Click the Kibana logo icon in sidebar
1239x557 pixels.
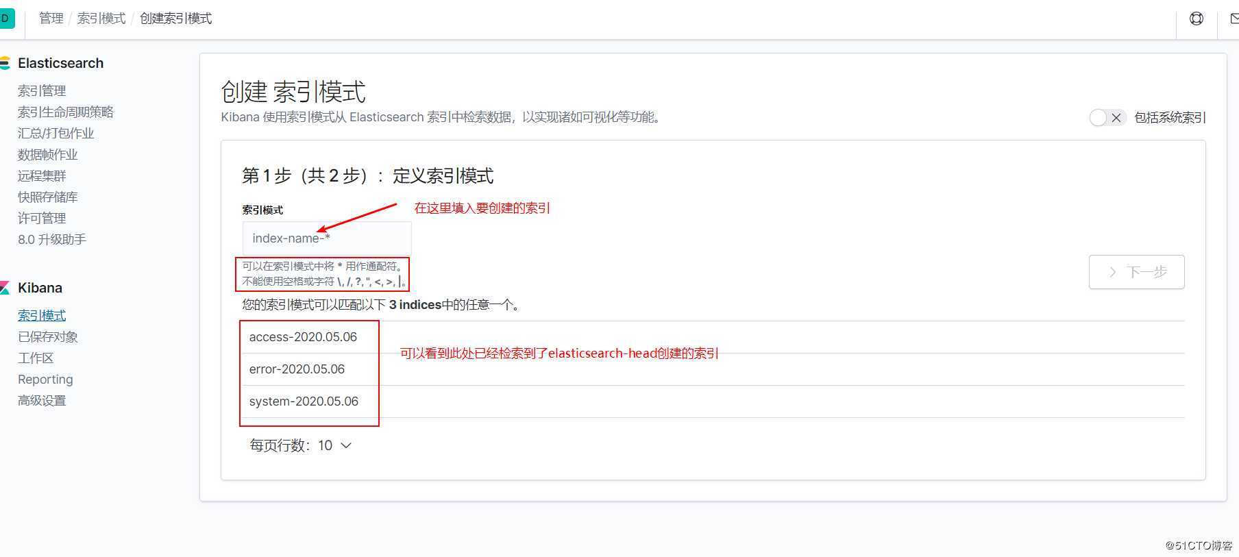tap(4, 288)
